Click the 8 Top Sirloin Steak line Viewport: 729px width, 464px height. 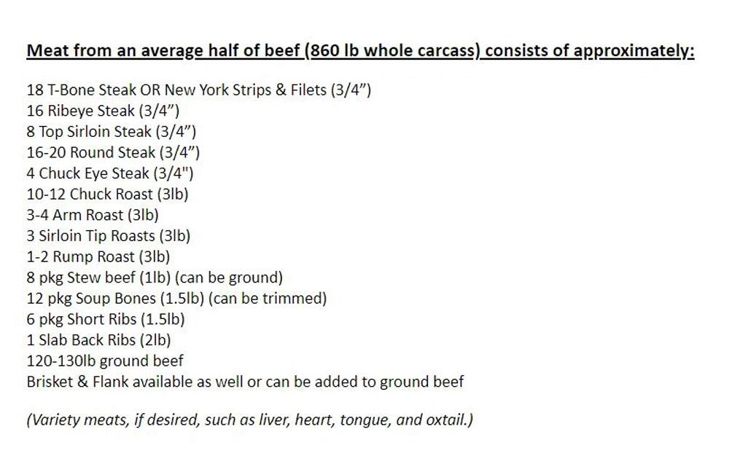tap(112, 132)
